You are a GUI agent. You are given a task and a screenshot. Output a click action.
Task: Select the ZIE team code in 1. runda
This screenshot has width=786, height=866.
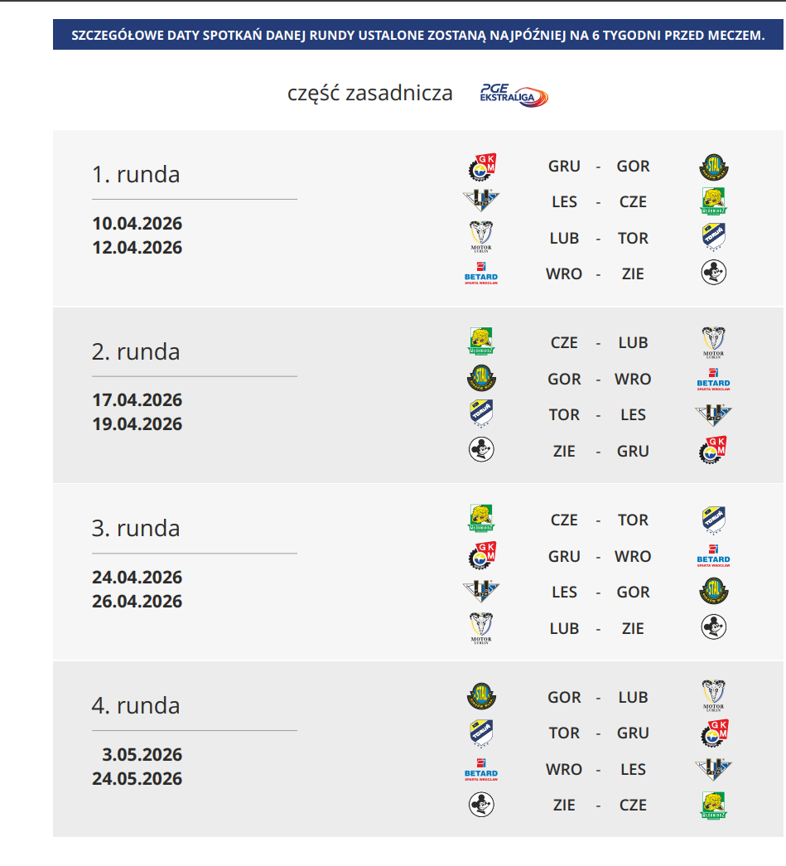633,274
